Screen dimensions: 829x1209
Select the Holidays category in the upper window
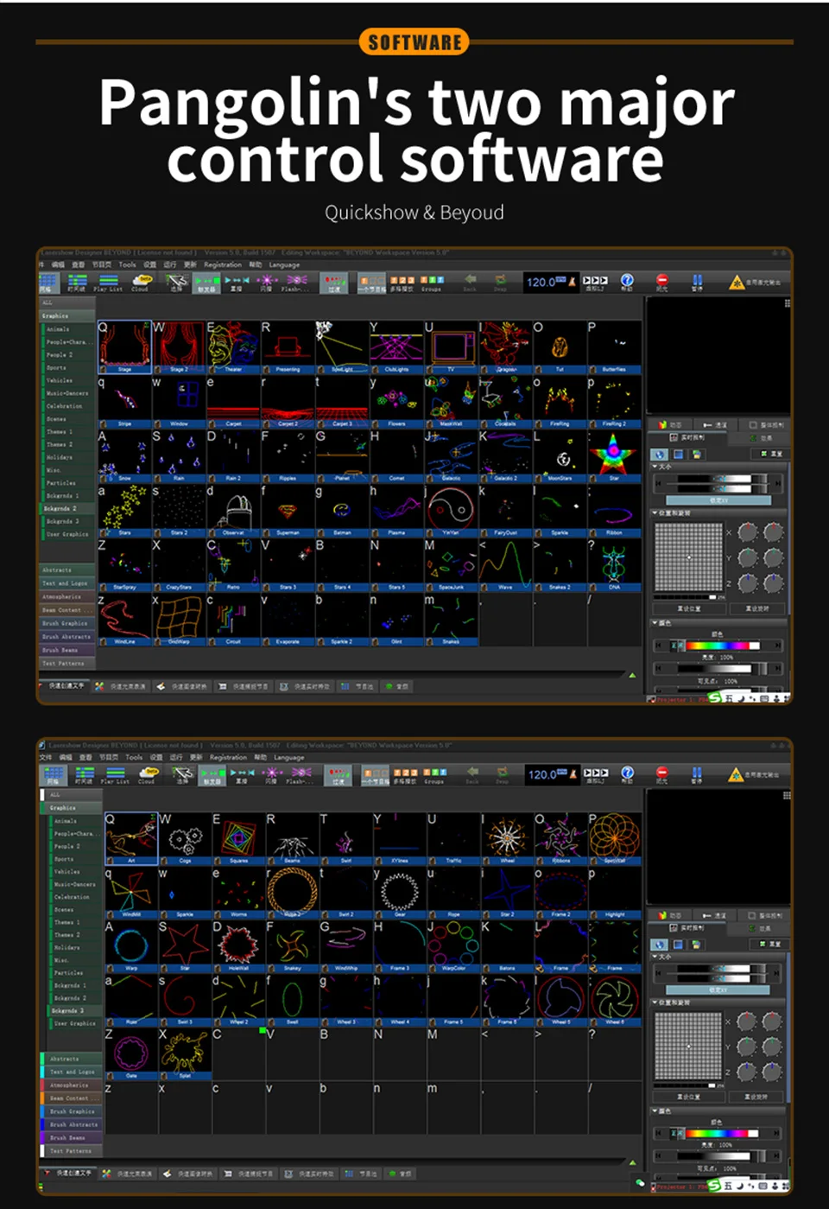pyautogui.click(x=68, y=457)
